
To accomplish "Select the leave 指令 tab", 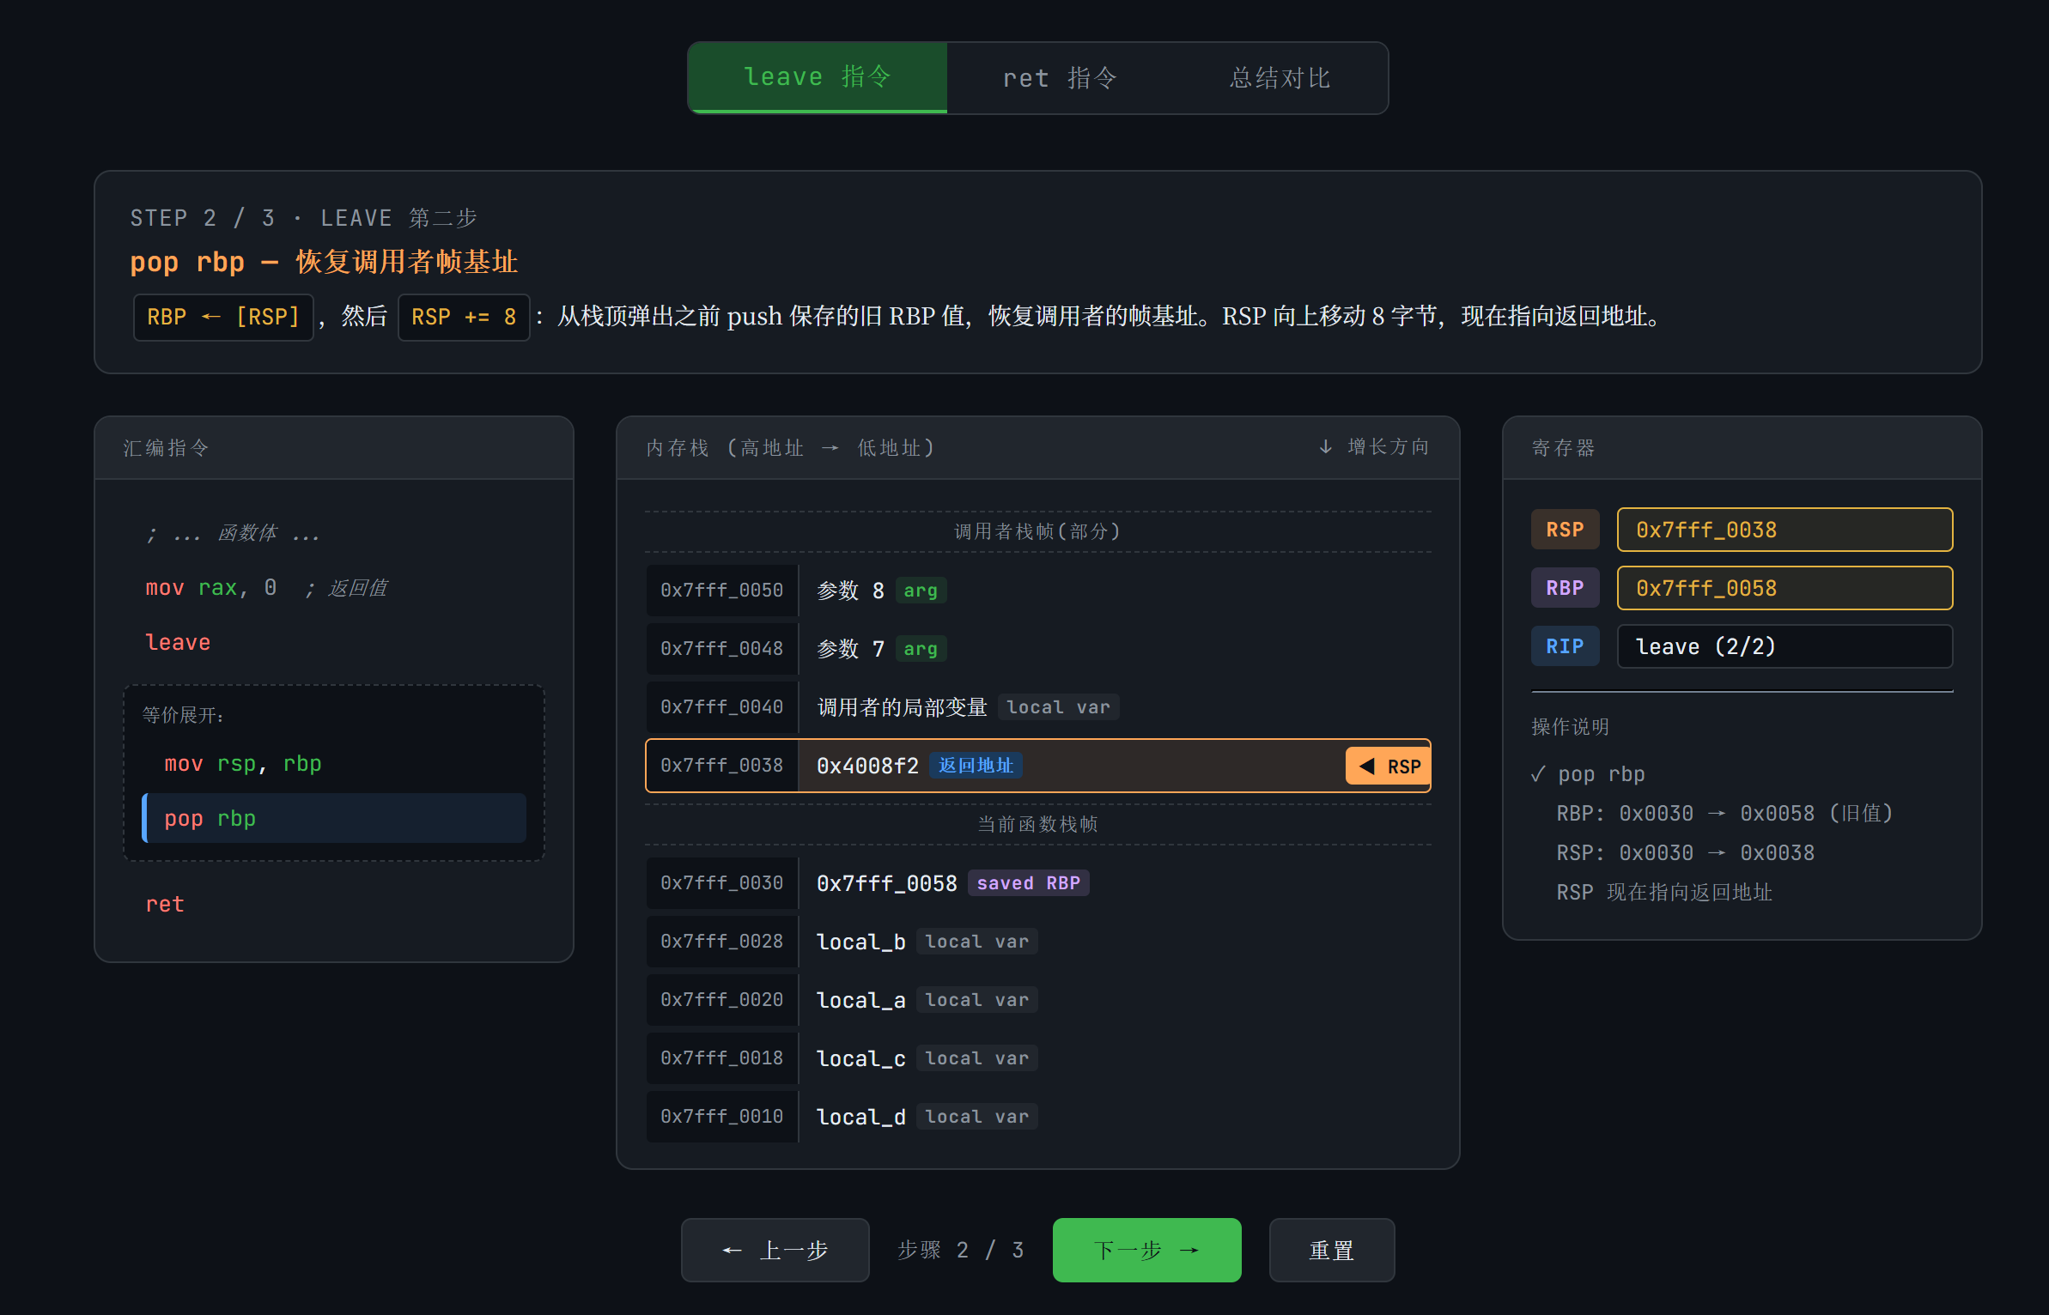I will (818, 77).
